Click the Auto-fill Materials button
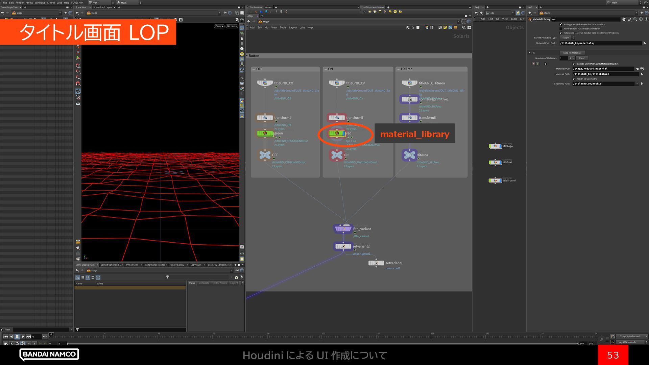 pyautogui.click(x=572, y=53)
